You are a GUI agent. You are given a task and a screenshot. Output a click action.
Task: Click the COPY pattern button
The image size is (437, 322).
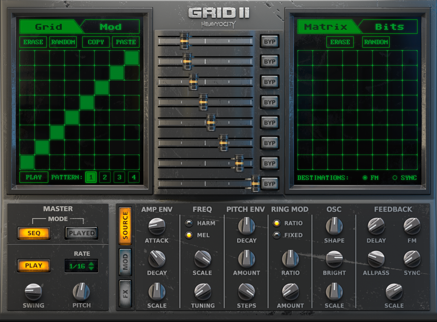(x=96, y=42)
